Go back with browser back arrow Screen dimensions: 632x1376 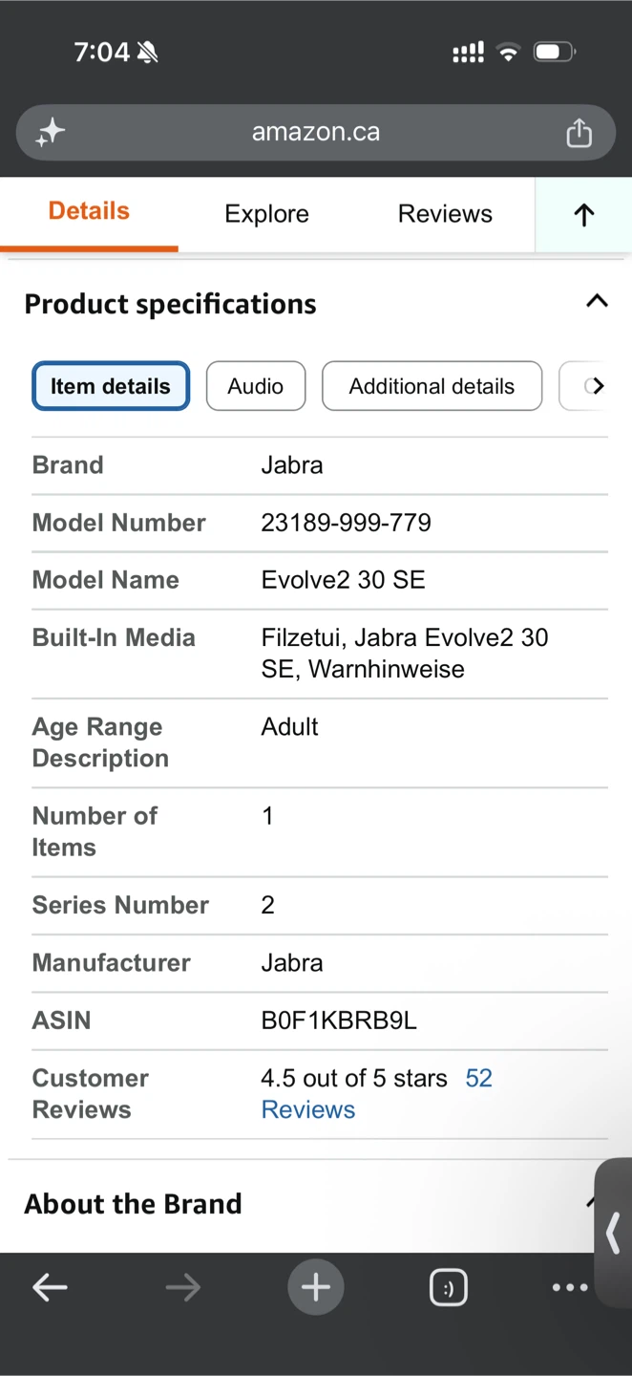(x=50, y=1287)
